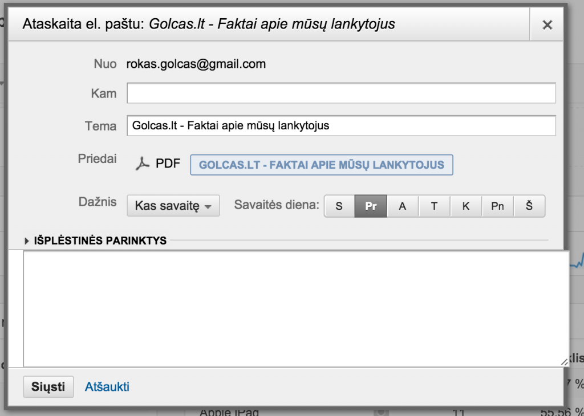Screen dimensions: 584x416
Task: Close the email report dialog
Action: 547,25
